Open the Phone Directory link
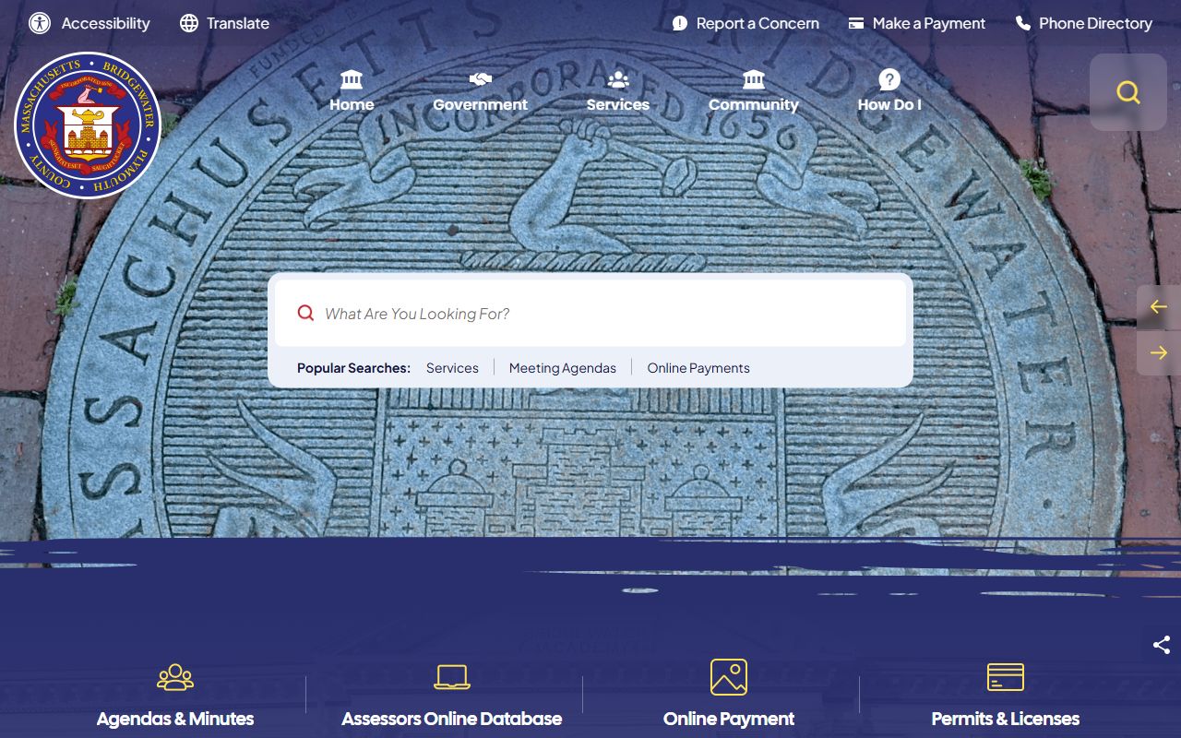Viewport: 1181px width, 738px height. tap(1084, 23)
